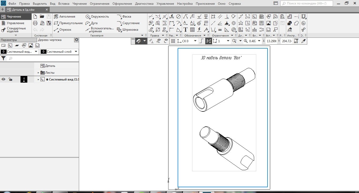
Task: Hide Системный вид using the eye icon
Action: 4,79
